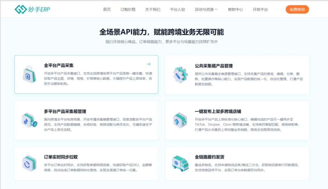328x189 pixels.
Task: Go to 订购价格 page
Action: pos(128,9)
